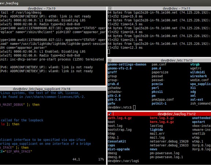Viewport: 211px width, 165px height.
Task: Click 'vnetlib' in the /var/log listing
Action: click(199, 133)
